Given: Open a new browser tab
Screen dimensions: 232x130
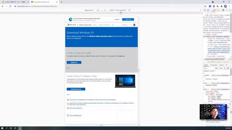Looking at the screenshot, I should (x=61, y=2).
